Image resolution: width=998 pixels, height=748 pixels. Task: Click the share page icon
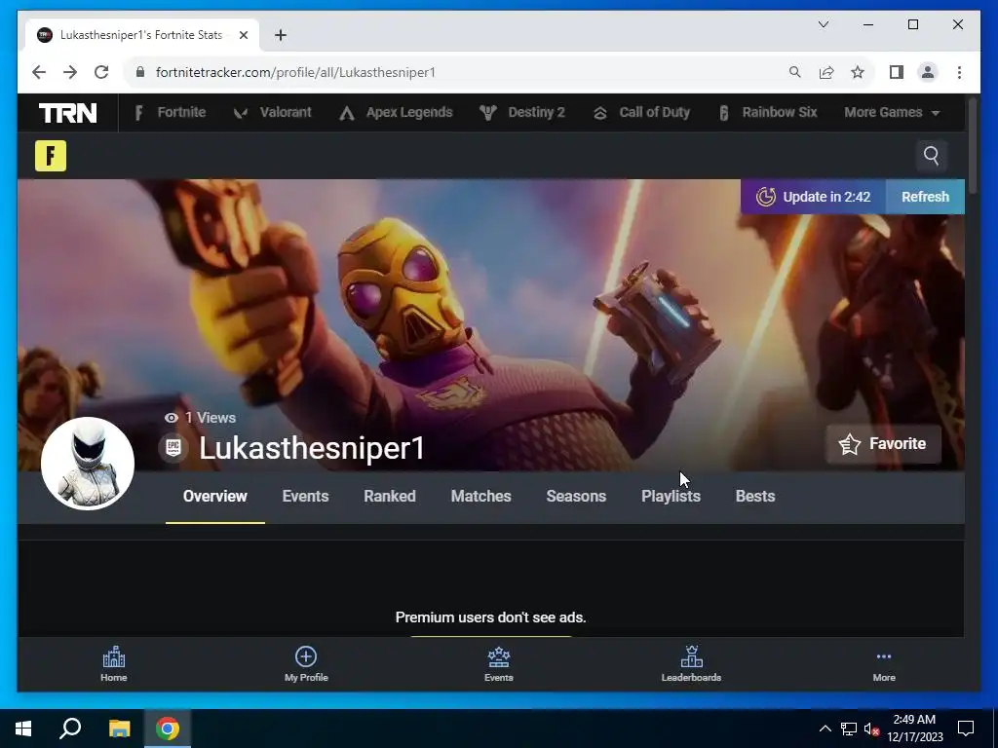826,72
